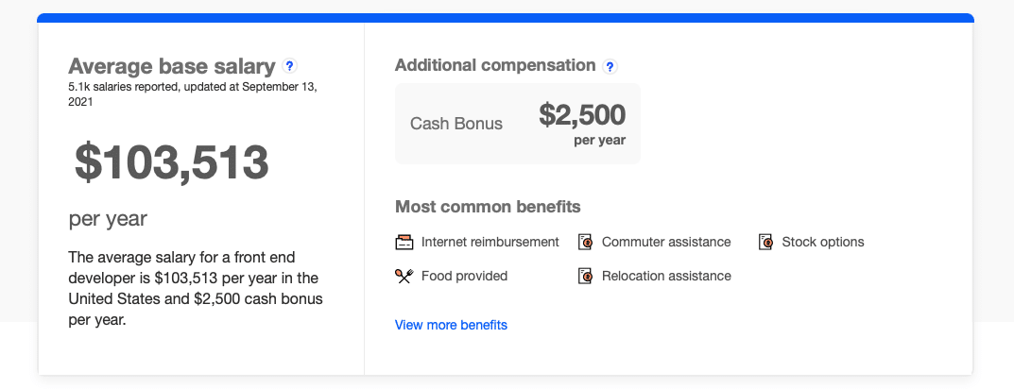Click the Commuter assistance text label
The width and height of the screenshot is (1014, 389).
[x=666, y=242]
